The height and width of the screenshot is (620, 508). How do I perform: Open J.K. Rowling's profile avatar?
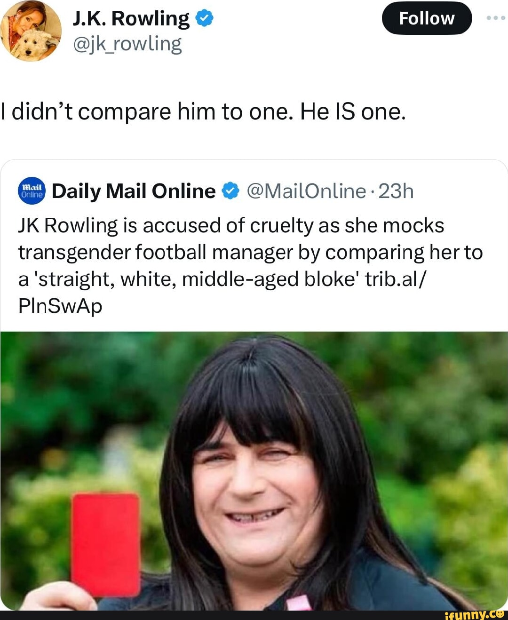click(31, 31)
